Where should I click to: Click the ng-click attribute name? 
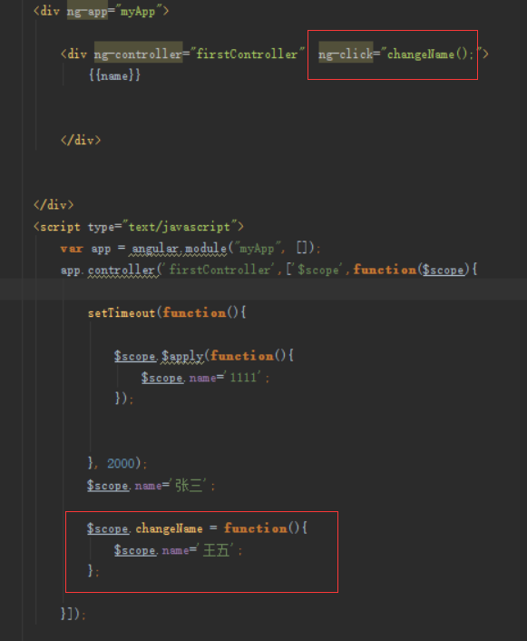click(346, 54)
